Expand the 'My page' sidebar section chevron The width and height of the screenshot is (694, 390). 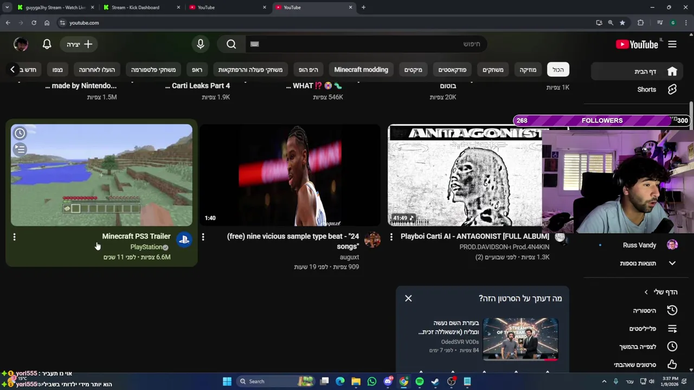coord(646,292)
